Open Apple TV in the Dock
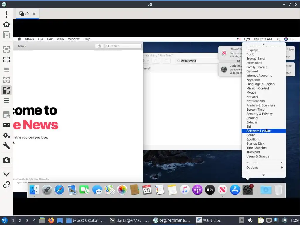Screen dimensions: 300x225 210,190
